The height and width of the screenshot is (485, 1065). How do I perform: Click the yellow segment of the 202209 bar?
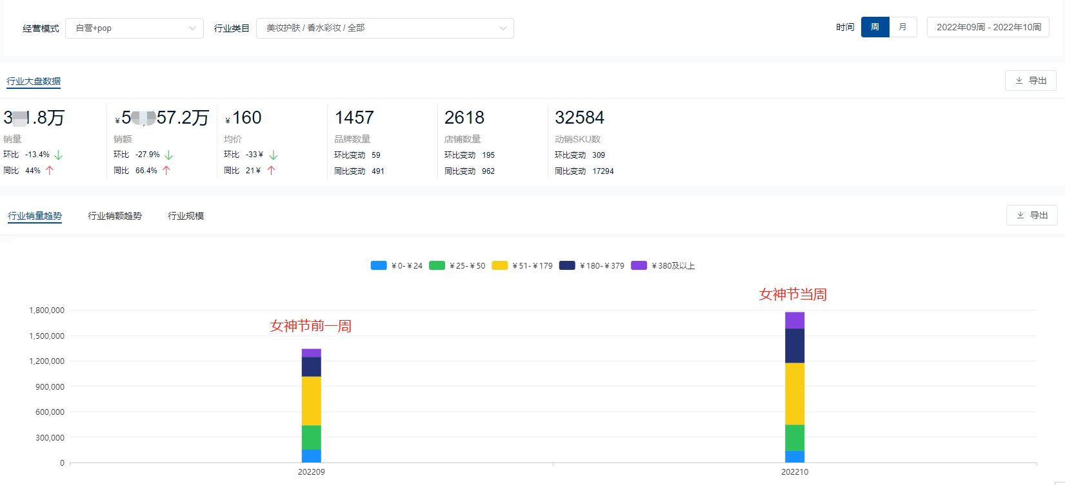coord(312,401)
